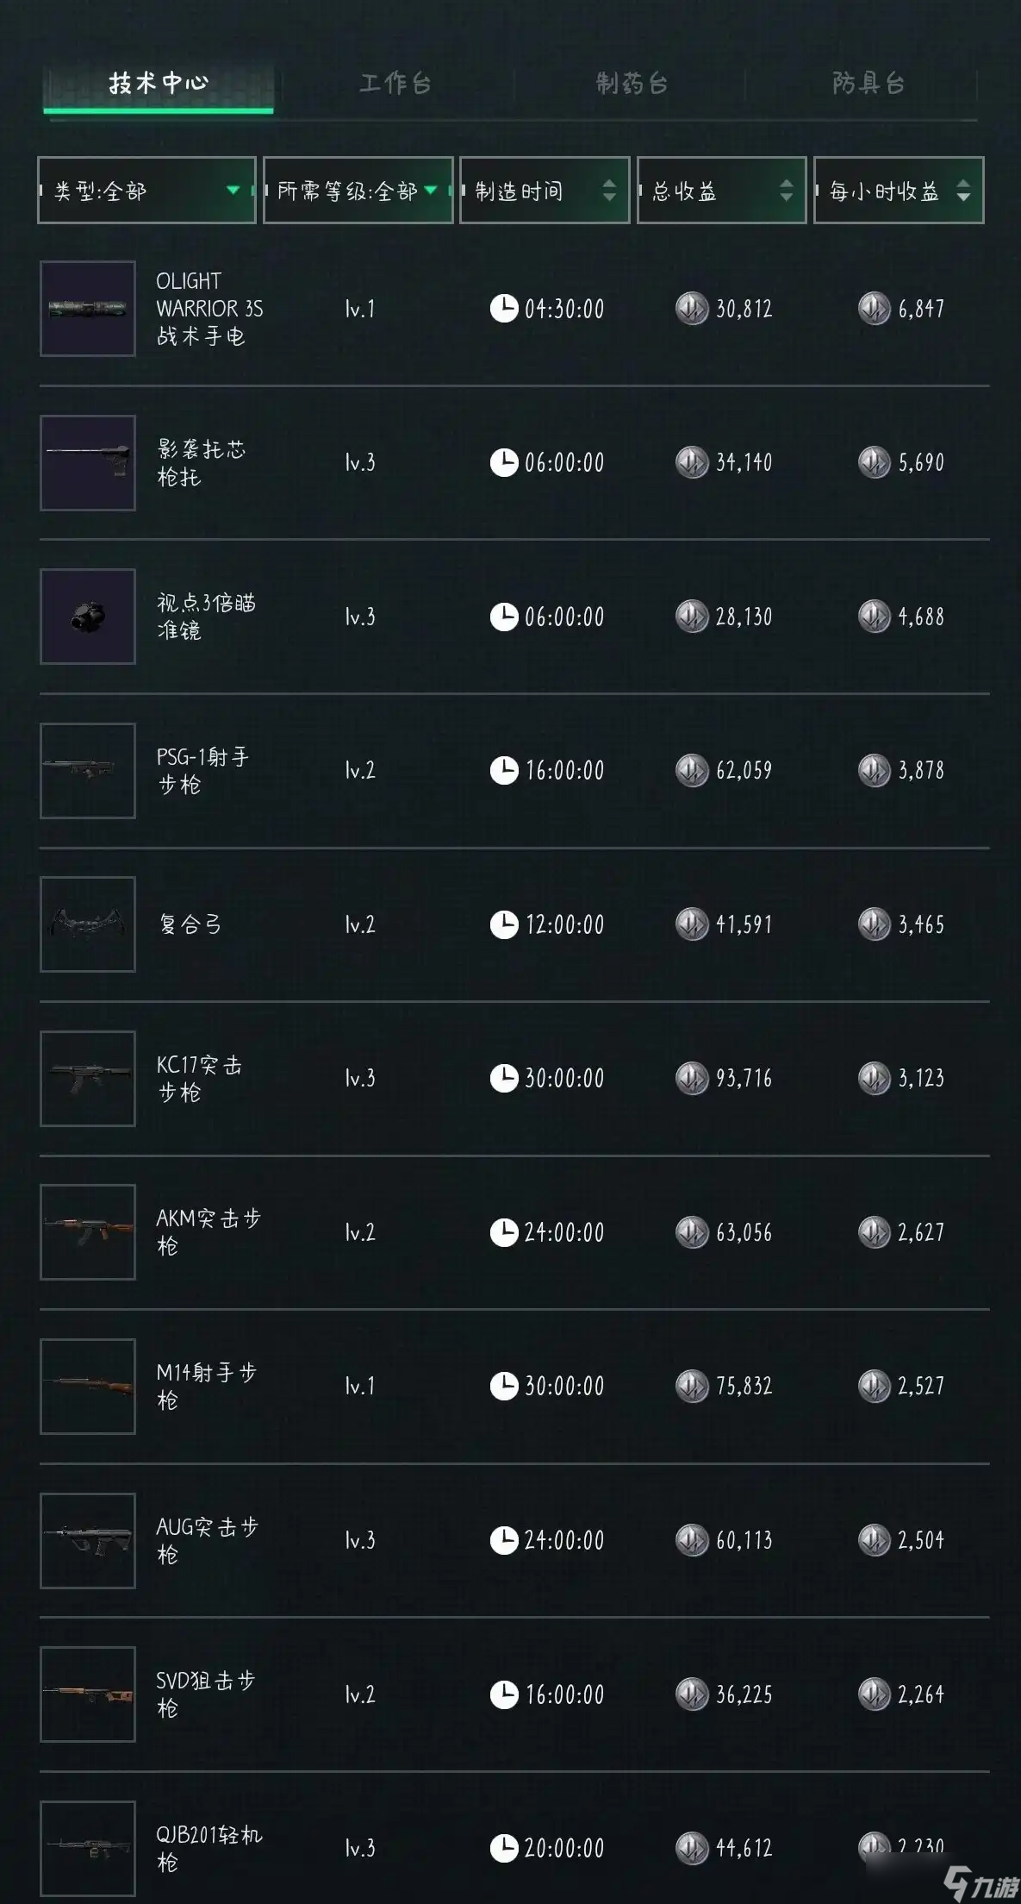Click the M14射手步枪 weapon icon
The height and width of the screenshot is (1904, 1021).
tap(88, 1387)
